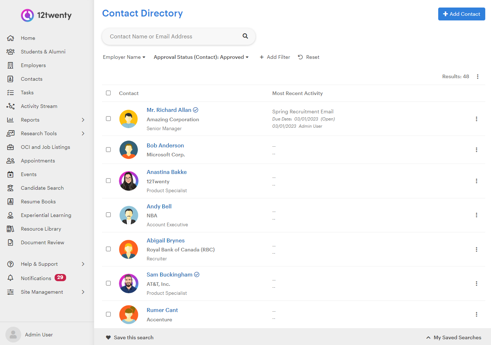Screen dimensions: 491x345
Task: Check the Sam Buckingham row checkbox
Action: (108, 283)
